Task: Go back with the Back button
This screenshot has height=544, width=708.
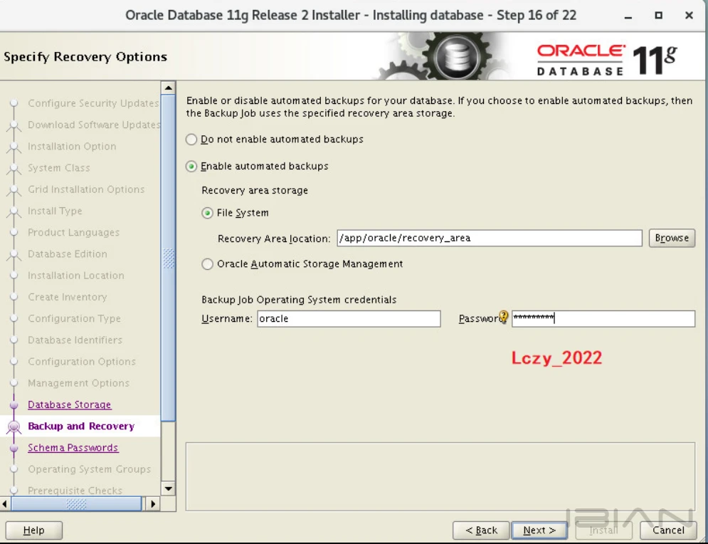Action: (481, 530)
